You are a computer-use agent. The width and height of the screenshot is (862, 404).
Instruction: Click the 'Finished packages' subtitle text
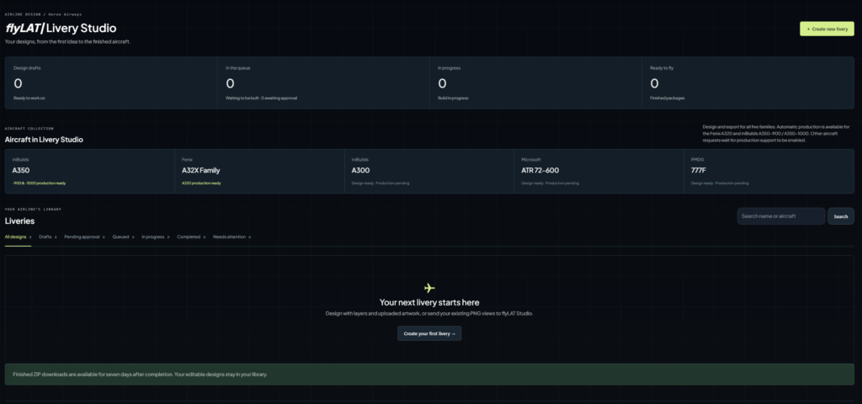tap(667, 98)
